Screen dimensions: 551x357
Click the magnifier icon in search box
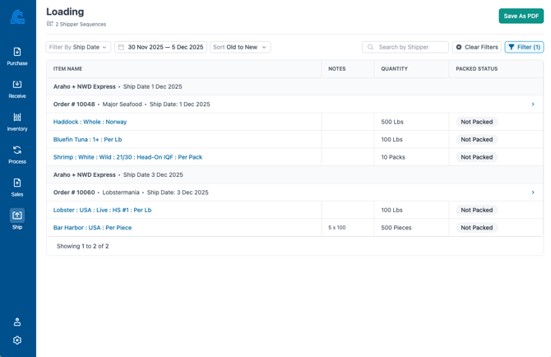tap(370, 47)
